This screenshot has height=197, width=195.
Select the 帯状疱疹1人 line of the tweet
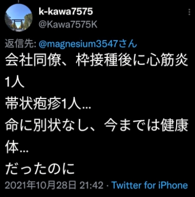tap(48, 104)
